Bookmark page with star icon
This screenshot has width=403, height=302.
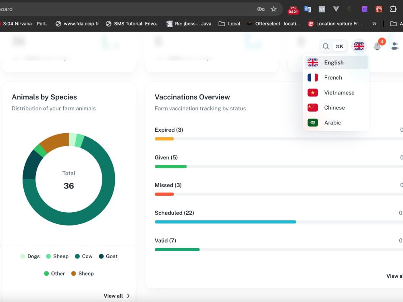pyautogui.click(x=274, y=9)
